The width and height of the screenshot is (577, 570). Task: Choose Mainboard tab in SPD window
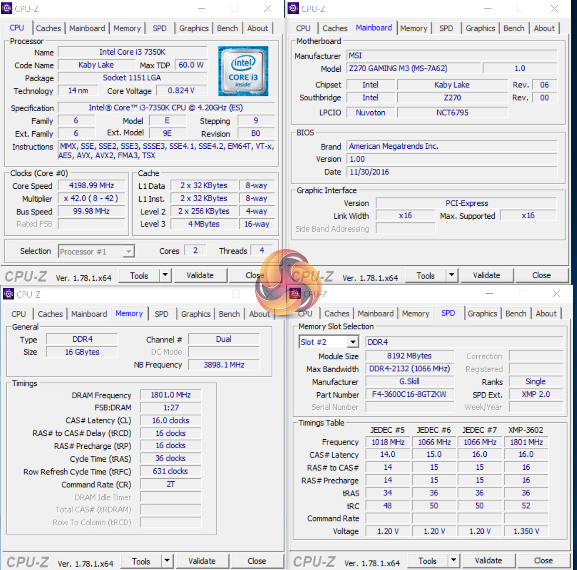tap(375, 313)
